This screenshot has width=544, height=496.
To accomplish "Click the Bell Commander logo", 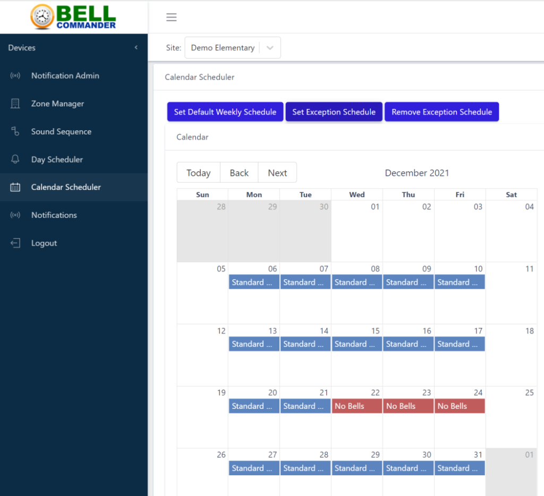I will pos(73,17).
